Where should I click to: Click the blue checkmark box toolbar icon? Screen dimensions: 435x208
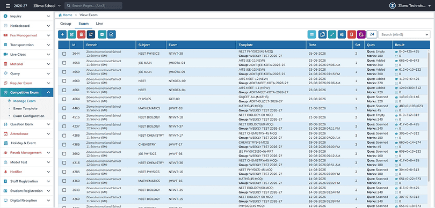pos(112,34)
